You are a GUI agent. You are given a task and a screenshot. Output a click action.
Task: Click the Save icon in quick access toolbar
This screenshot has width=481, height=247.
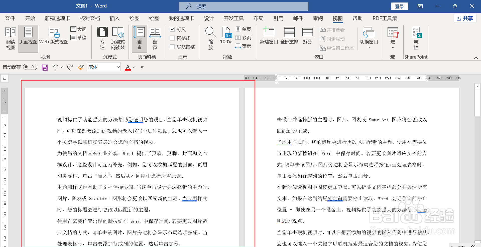click(x=45, y=67)
